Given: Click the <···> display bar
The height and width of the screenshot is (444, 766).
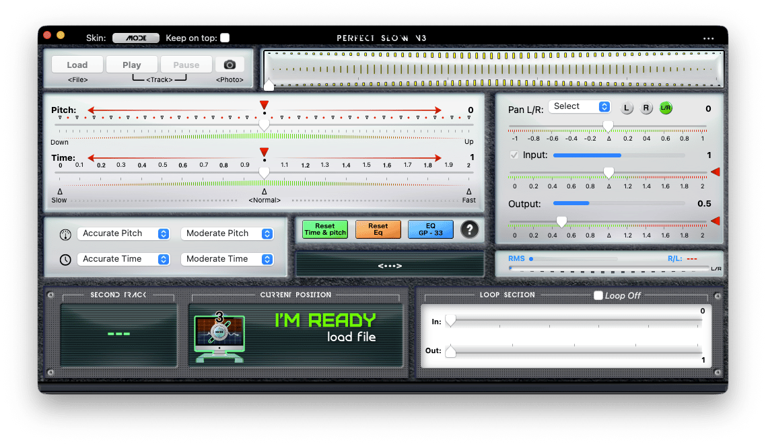Looking at the screenshot, I should (390, 265).
